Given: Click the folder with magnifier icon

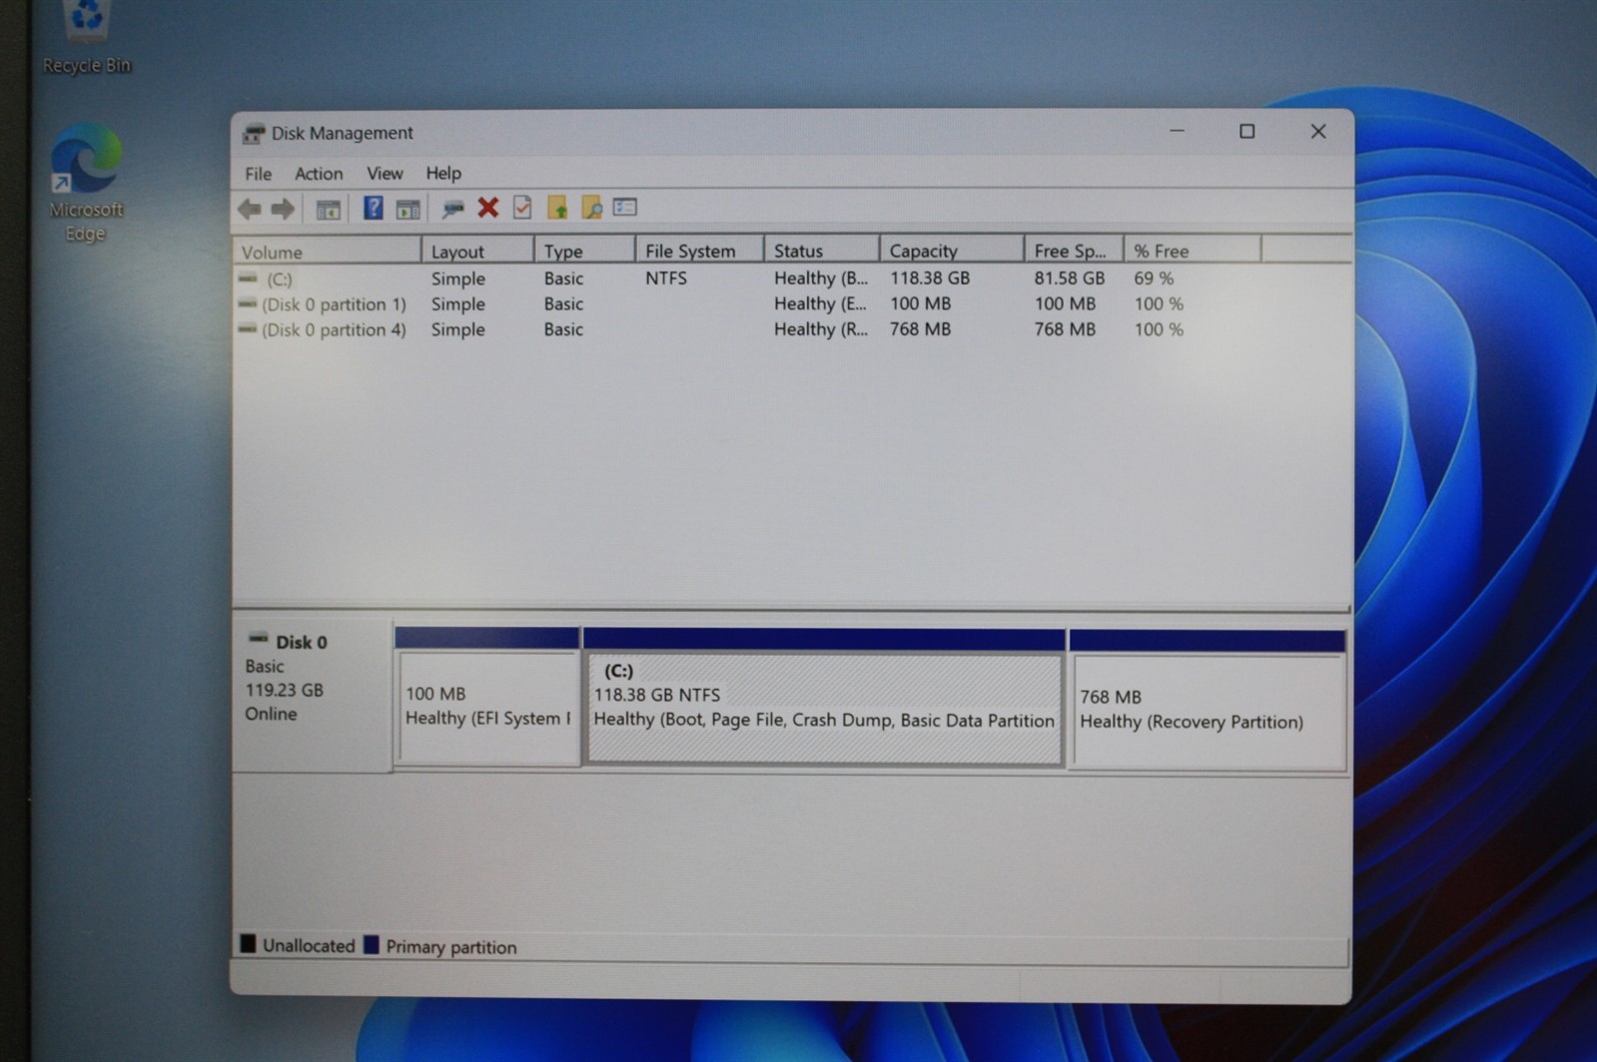Looking at the screenshot, I should [591, 208].
